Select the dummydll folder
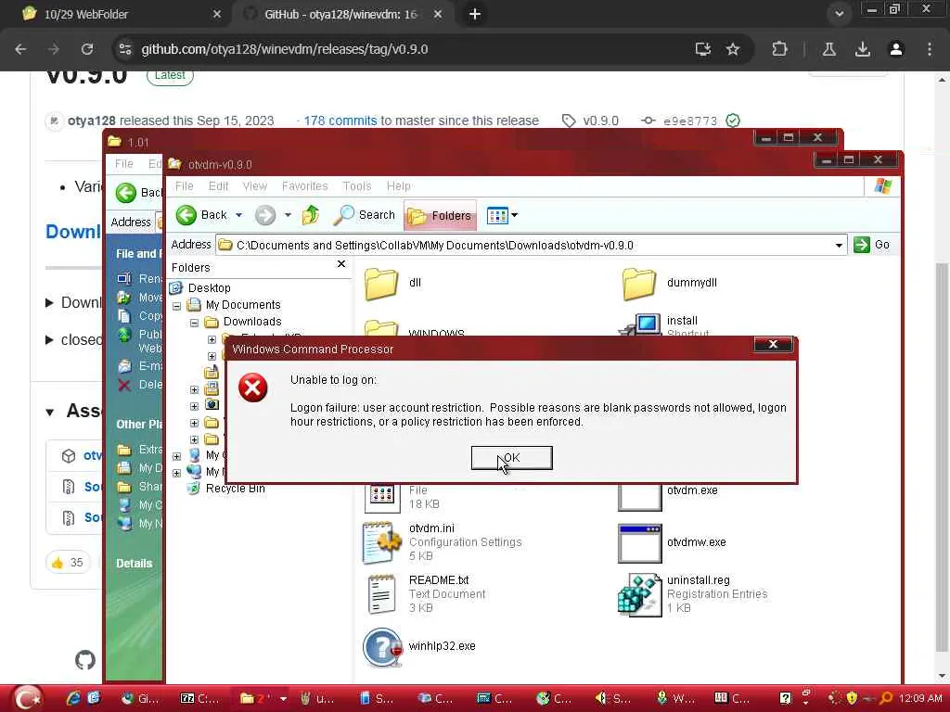 click(x=670, y=284)
